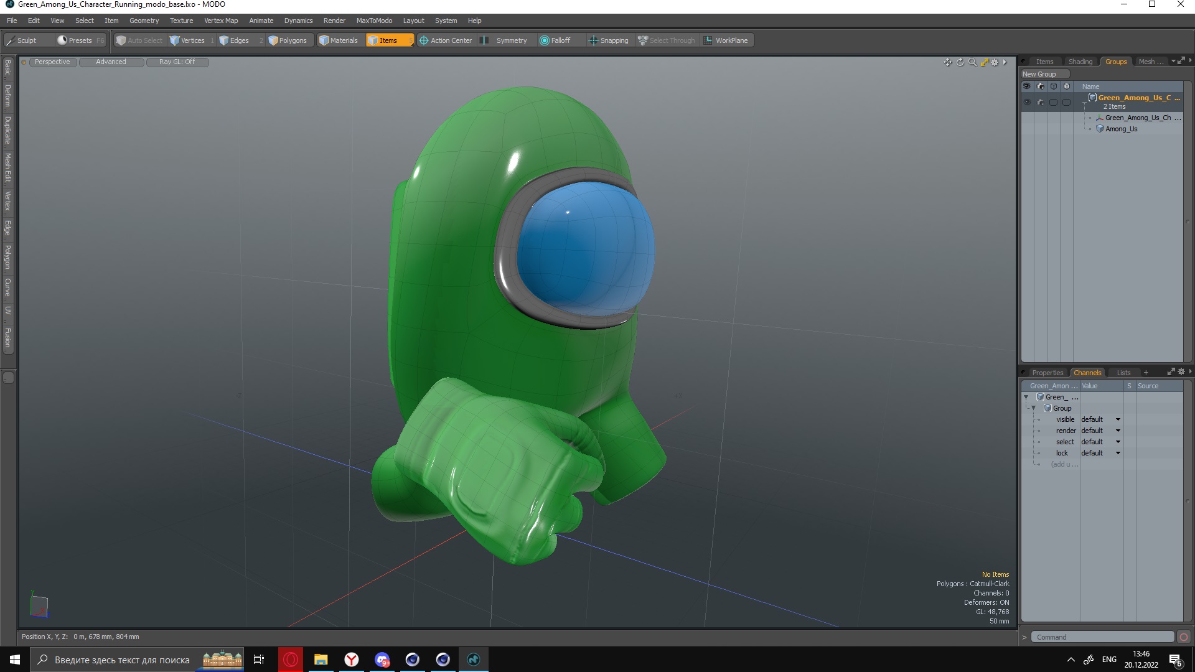Open the Geometry menu
This screenshot has width=1195, height=672.
tap(144, 21)
